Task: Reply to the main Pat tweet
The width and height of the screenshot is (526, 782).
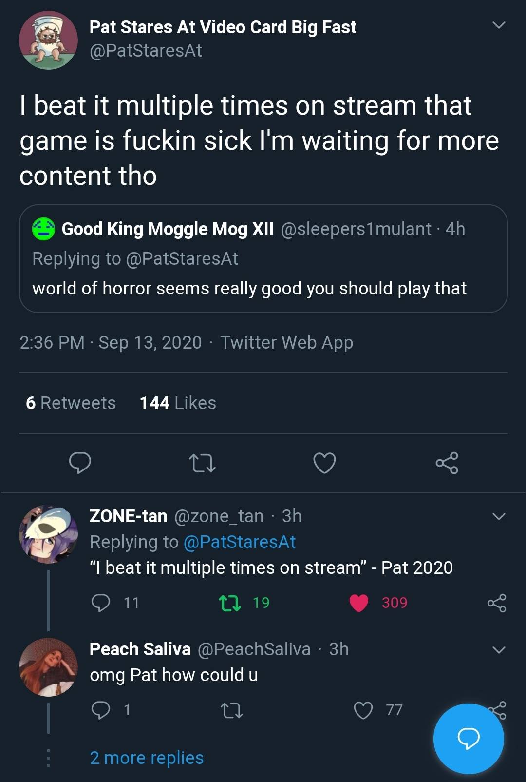Action: click(80, 463)
